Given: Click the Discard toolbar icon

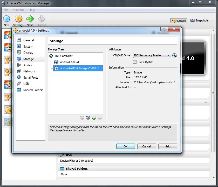Looking at the screenshot, I should pos(42,21).
